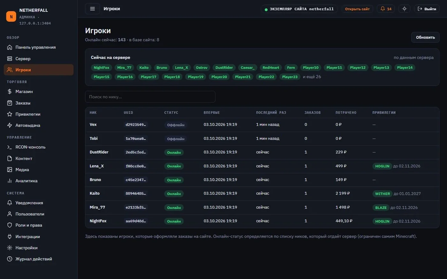
Task: Open the Уведомления bell icon in sidebar
Action: (10, 203)
